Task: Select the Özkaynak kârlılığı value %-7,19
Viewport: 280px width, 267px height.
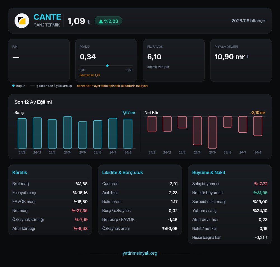Action: (x=81, y=219)
